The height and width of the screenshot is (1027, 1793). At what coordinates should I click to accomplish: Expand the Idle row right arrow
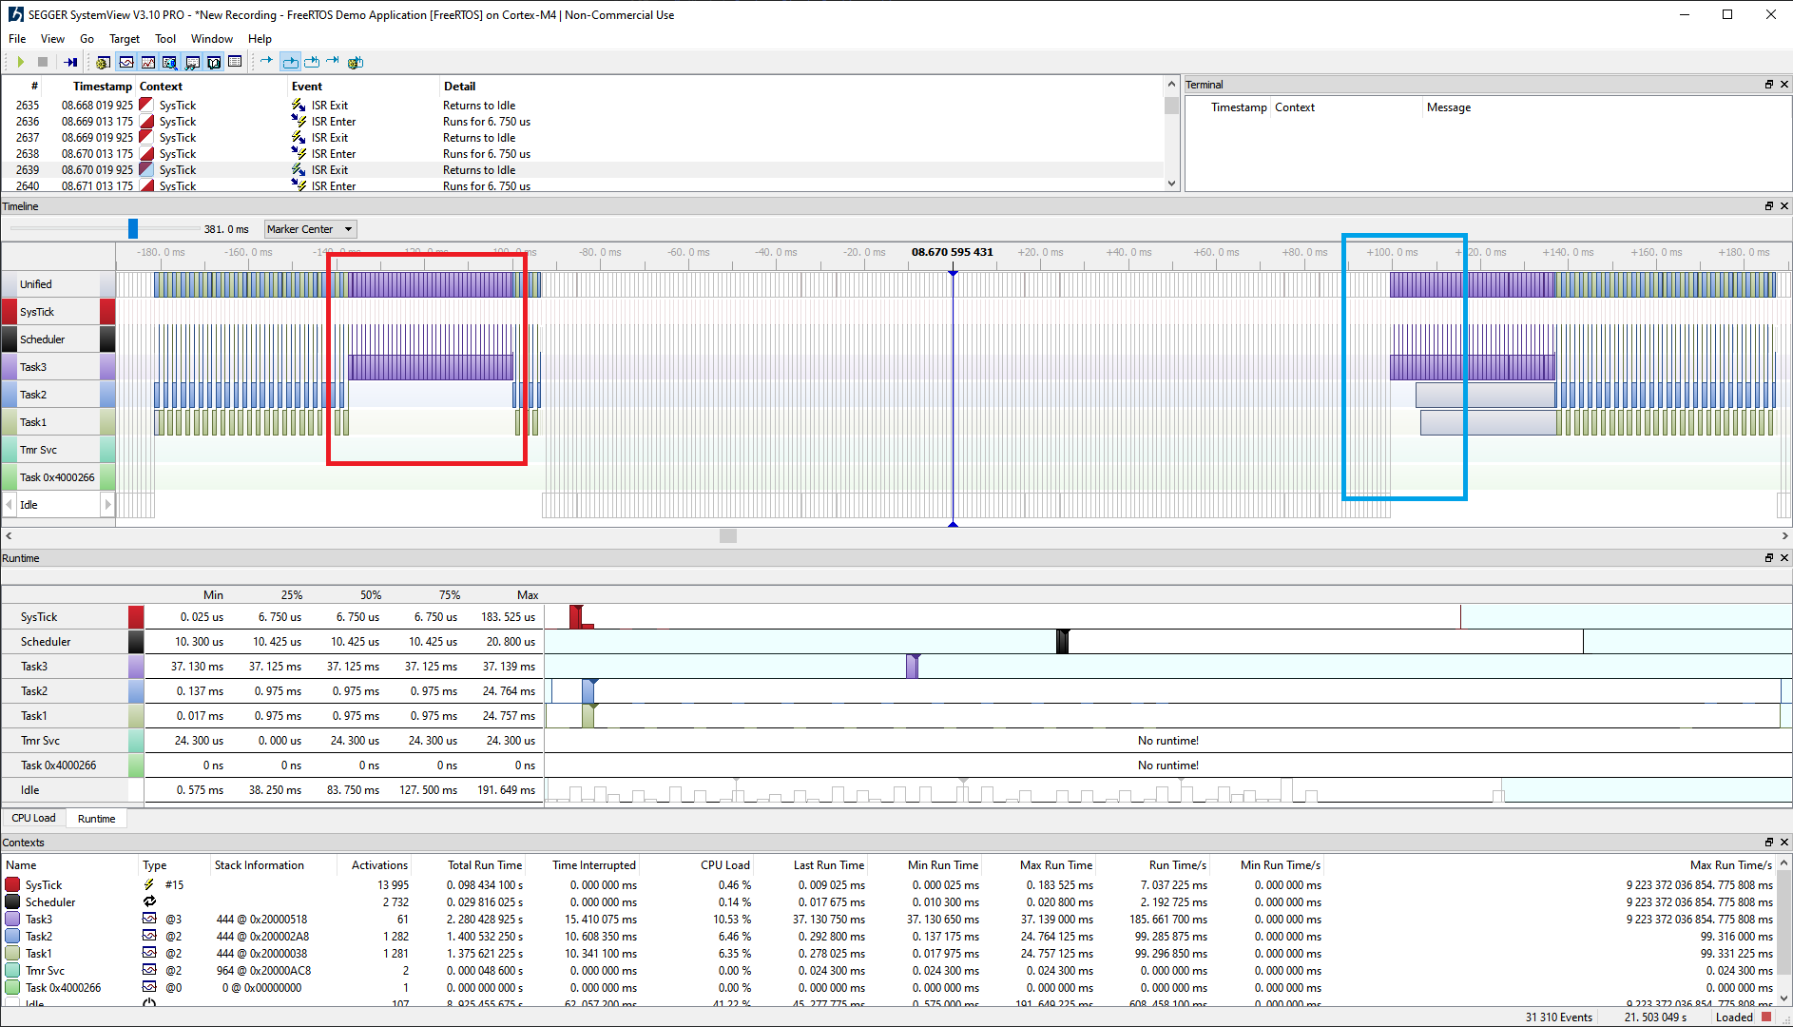point(107,505)
